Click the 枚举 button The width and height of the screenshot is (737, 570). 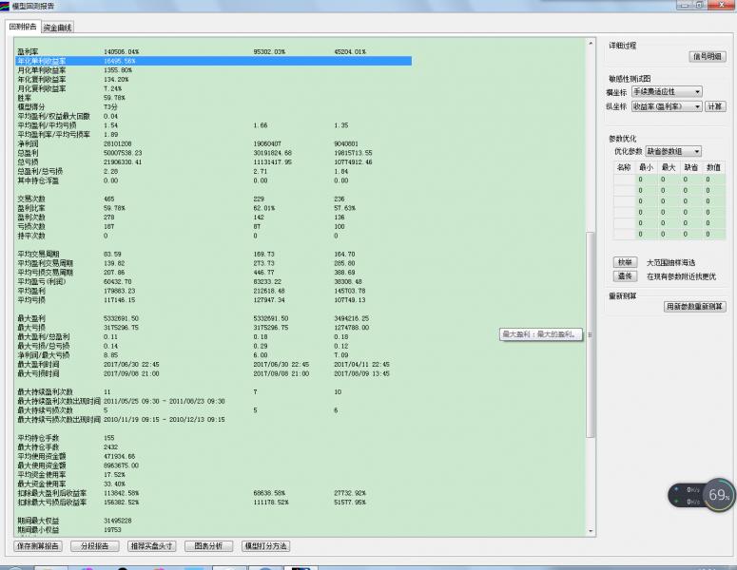tap(625, 262)
